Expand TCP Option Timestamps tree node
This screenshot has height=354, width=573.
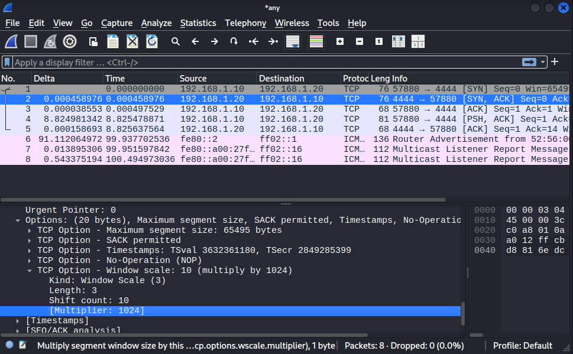[x=30, y=250]
